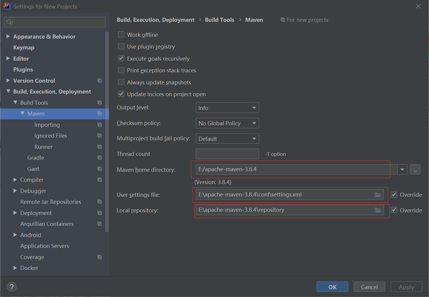This screenshot has width=429, height=297.
Task: Collapse Build, Execution, Deployment arrow
Action: click(8, 91)
